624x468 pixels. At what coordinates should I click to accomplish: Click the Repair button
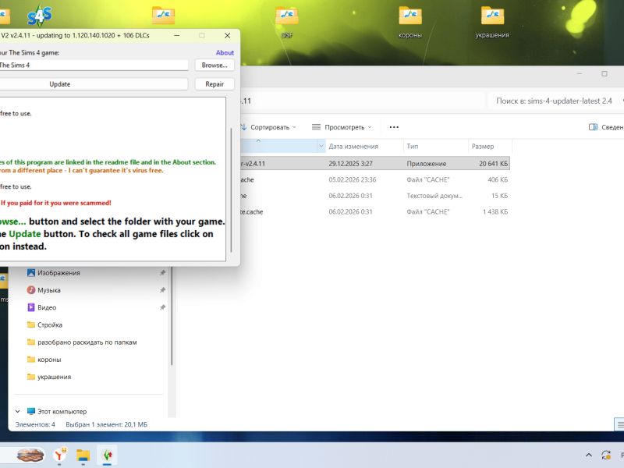coord(214,84)
